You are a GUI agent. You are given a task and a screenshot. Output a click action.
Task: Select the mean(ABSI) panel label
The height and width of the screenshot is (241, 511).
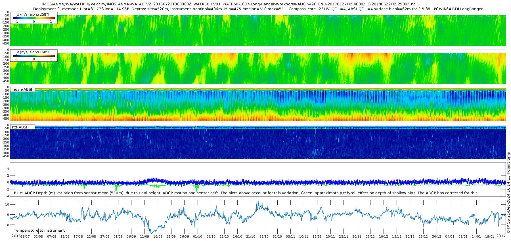(22, 90)
